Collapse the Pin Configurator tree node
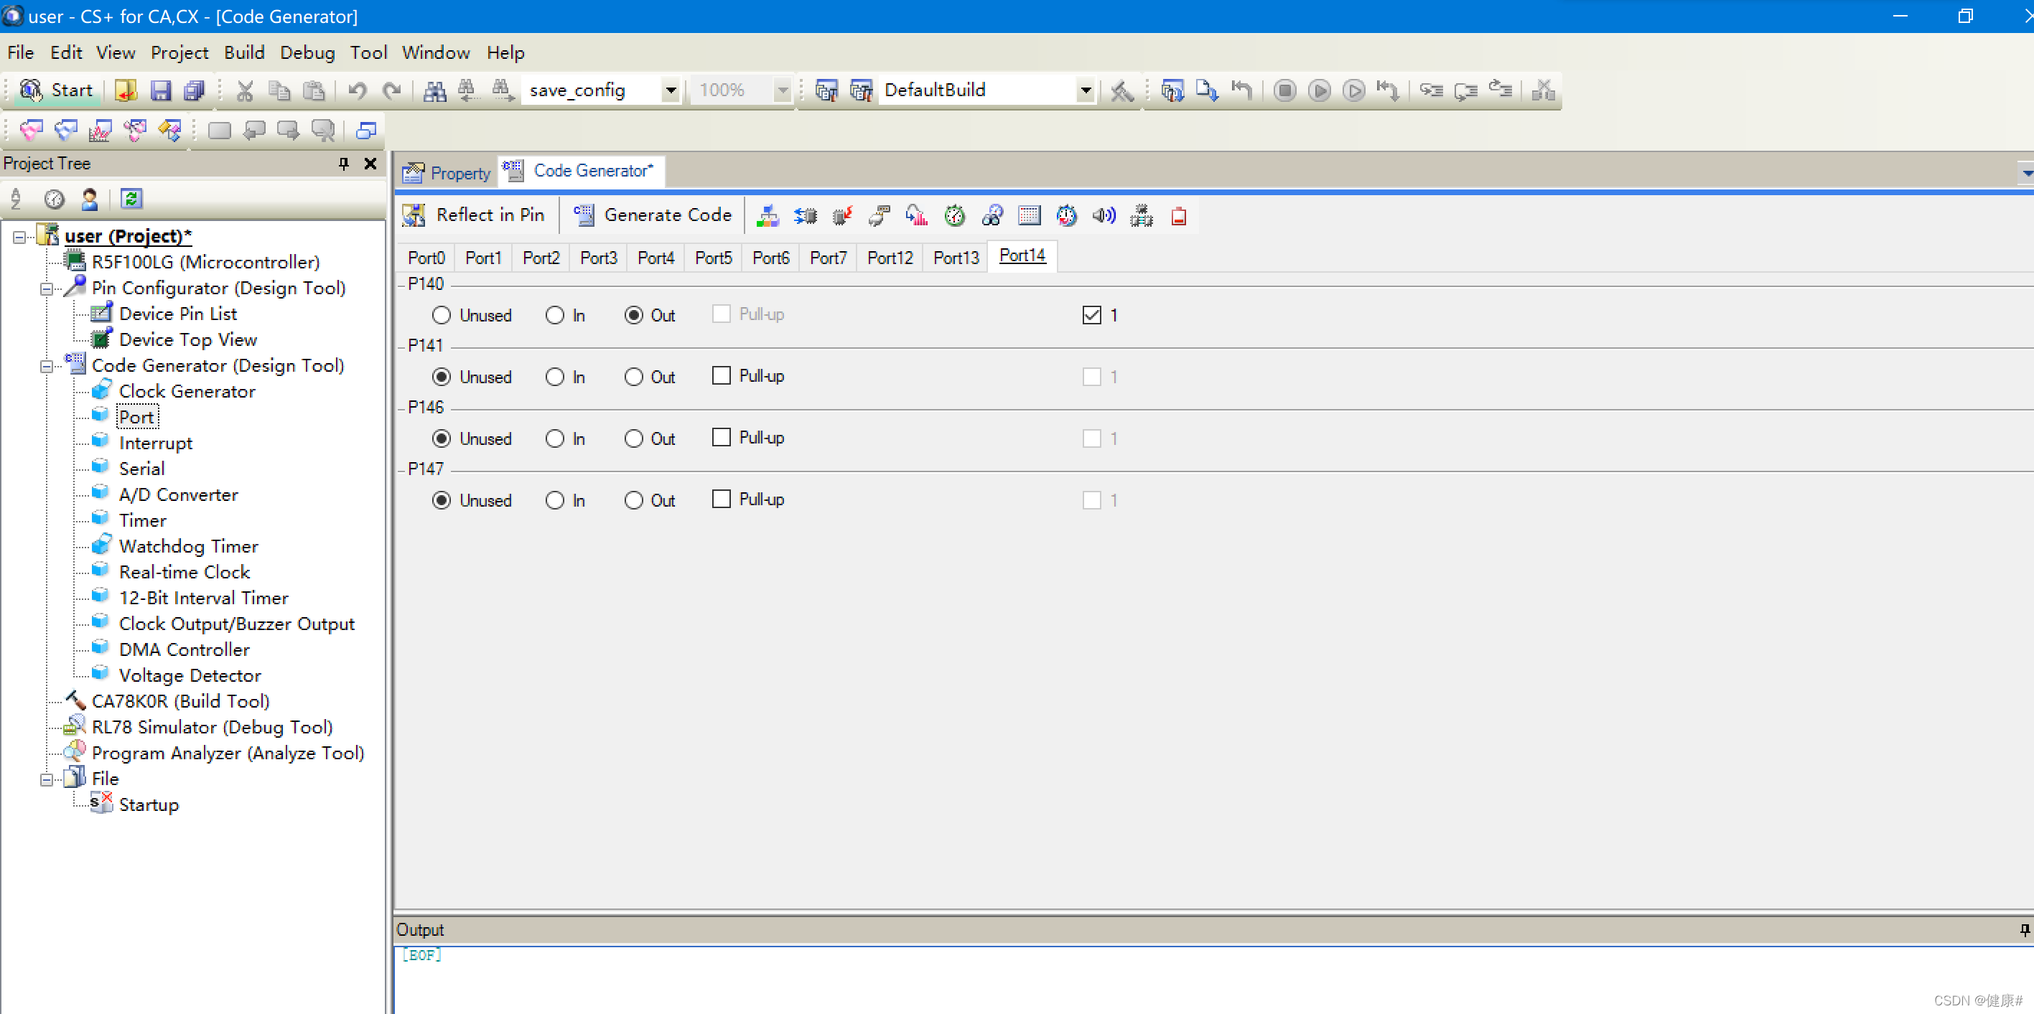The width and height of the screenshot is (2034, 1014). tap(47, 288)
